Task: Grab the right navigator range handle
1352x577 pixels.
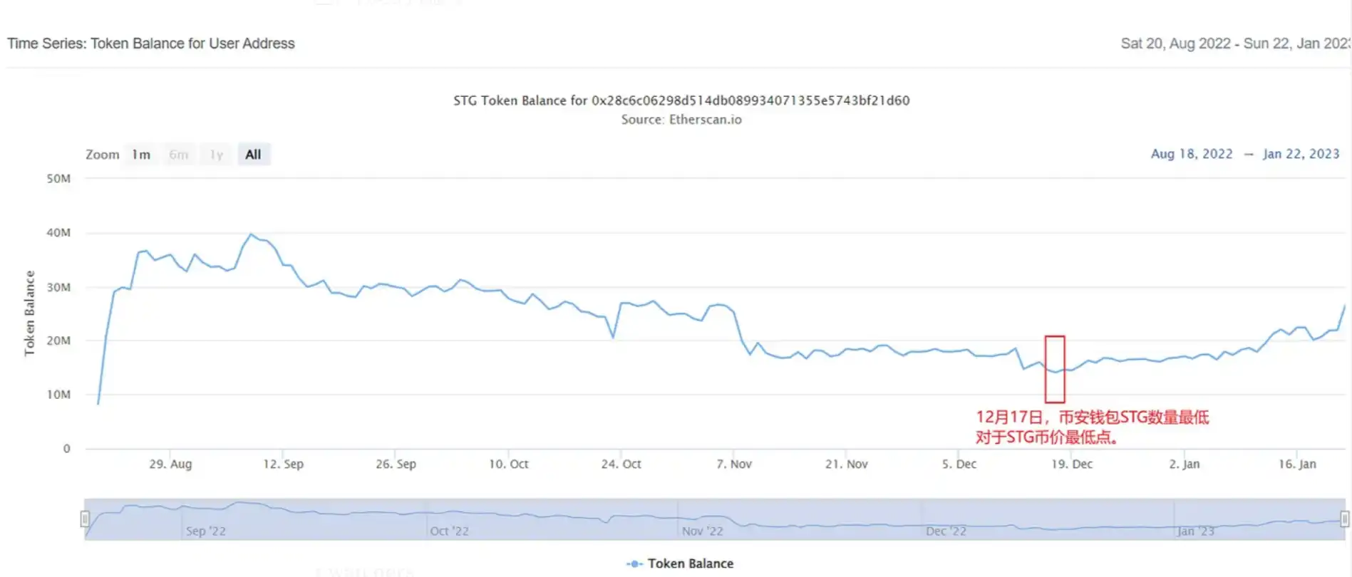Action: (x=1344, y=519)
